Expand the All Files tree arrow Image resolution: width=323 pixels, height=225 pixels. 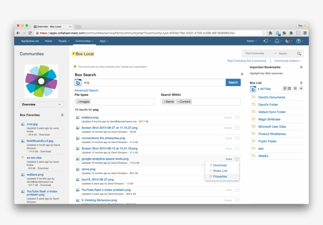(x=259, y=89)
